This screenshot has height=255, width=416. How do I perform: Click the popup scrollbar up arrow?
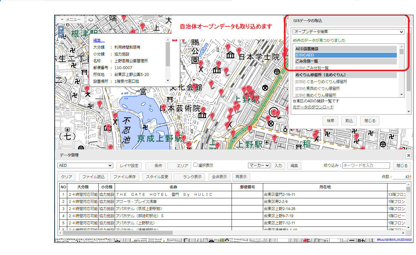coord(168,39)
